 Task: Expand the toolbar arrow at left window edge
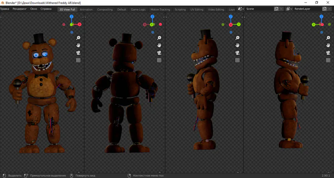click(x=1, y=17)
